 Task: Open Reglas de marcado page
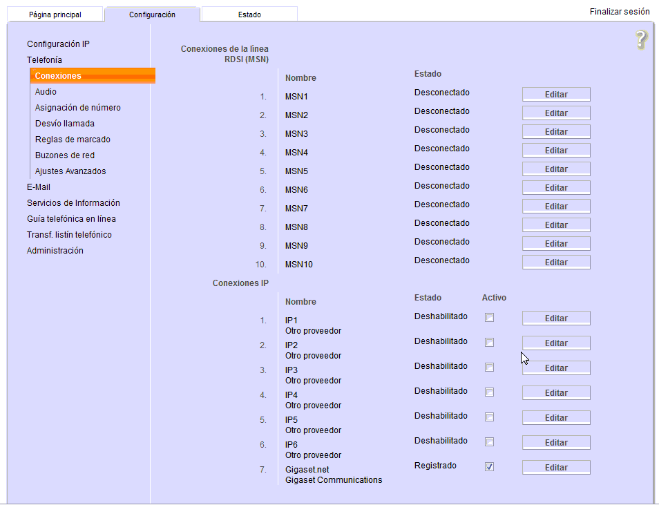73,140
